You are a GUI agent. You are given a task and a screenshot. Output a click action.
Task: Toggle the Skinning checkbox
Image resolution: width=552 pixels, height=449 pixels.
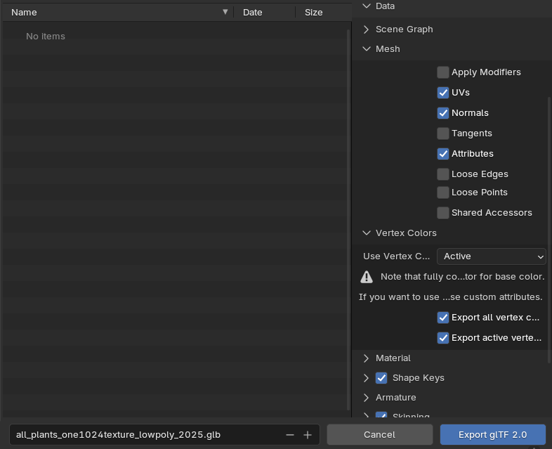381,415
